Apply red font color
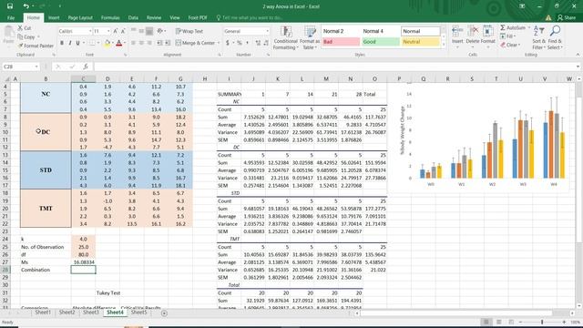This screenshot has height=328, width=583. pyautogui.click(x=119, y=44)
